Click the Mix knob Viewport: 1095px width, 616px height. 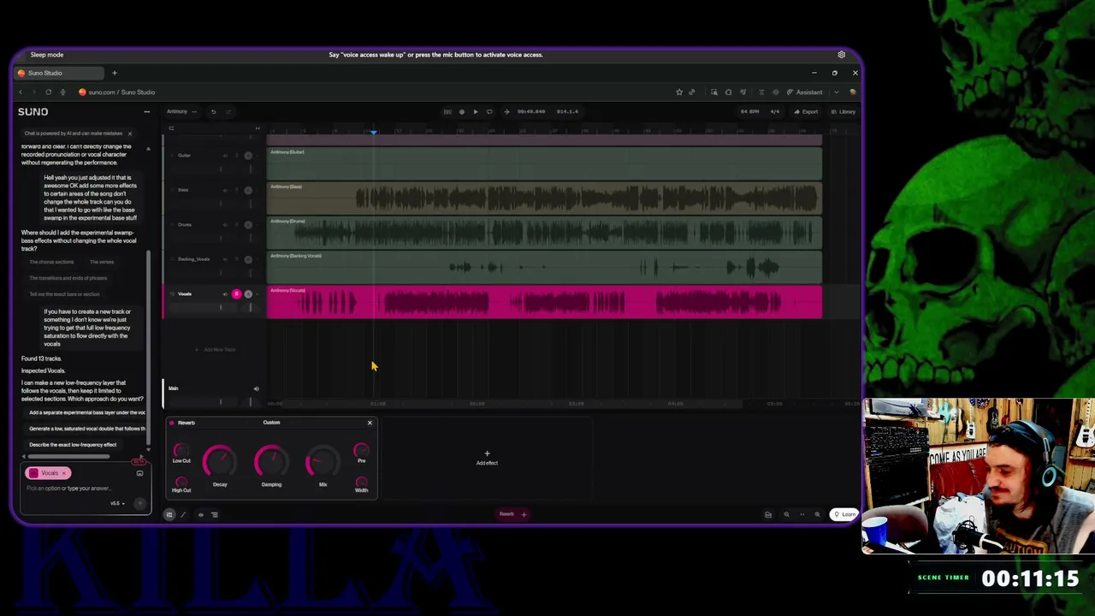click(x=323, y=463)
